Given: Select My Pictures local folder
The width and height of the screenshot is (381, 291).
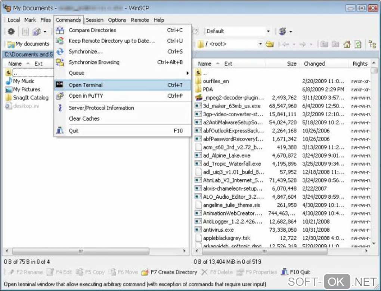Looking at the screenshot, I should click(x=27, y=89).
